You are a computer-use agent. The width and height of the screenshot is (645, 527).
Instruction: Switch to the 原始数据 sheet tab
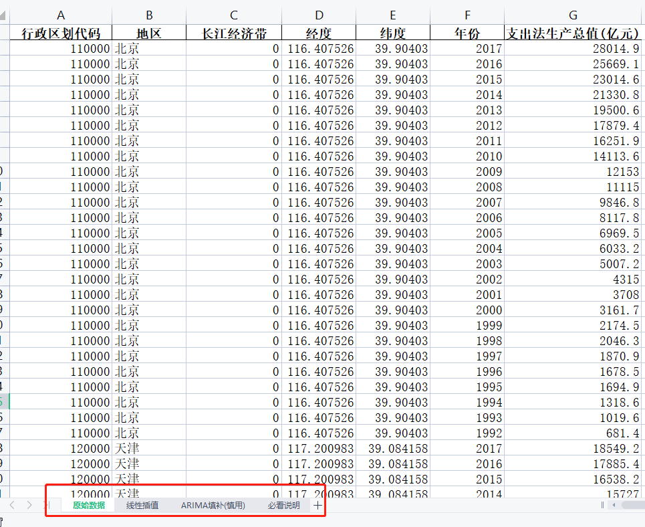[x=89, y=505]
